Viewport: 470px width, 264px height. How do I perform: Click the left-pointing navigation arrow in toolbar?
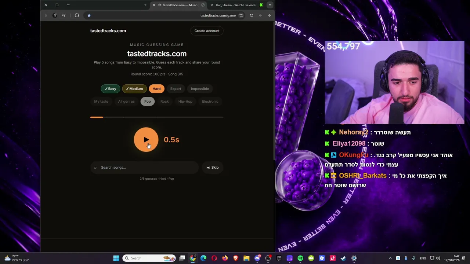260,15
